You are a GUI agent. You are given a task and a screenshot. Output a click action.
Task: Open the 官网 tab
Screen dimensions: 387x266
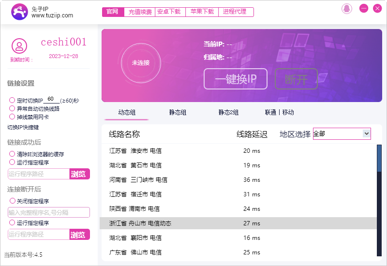(x=113, y=12)
